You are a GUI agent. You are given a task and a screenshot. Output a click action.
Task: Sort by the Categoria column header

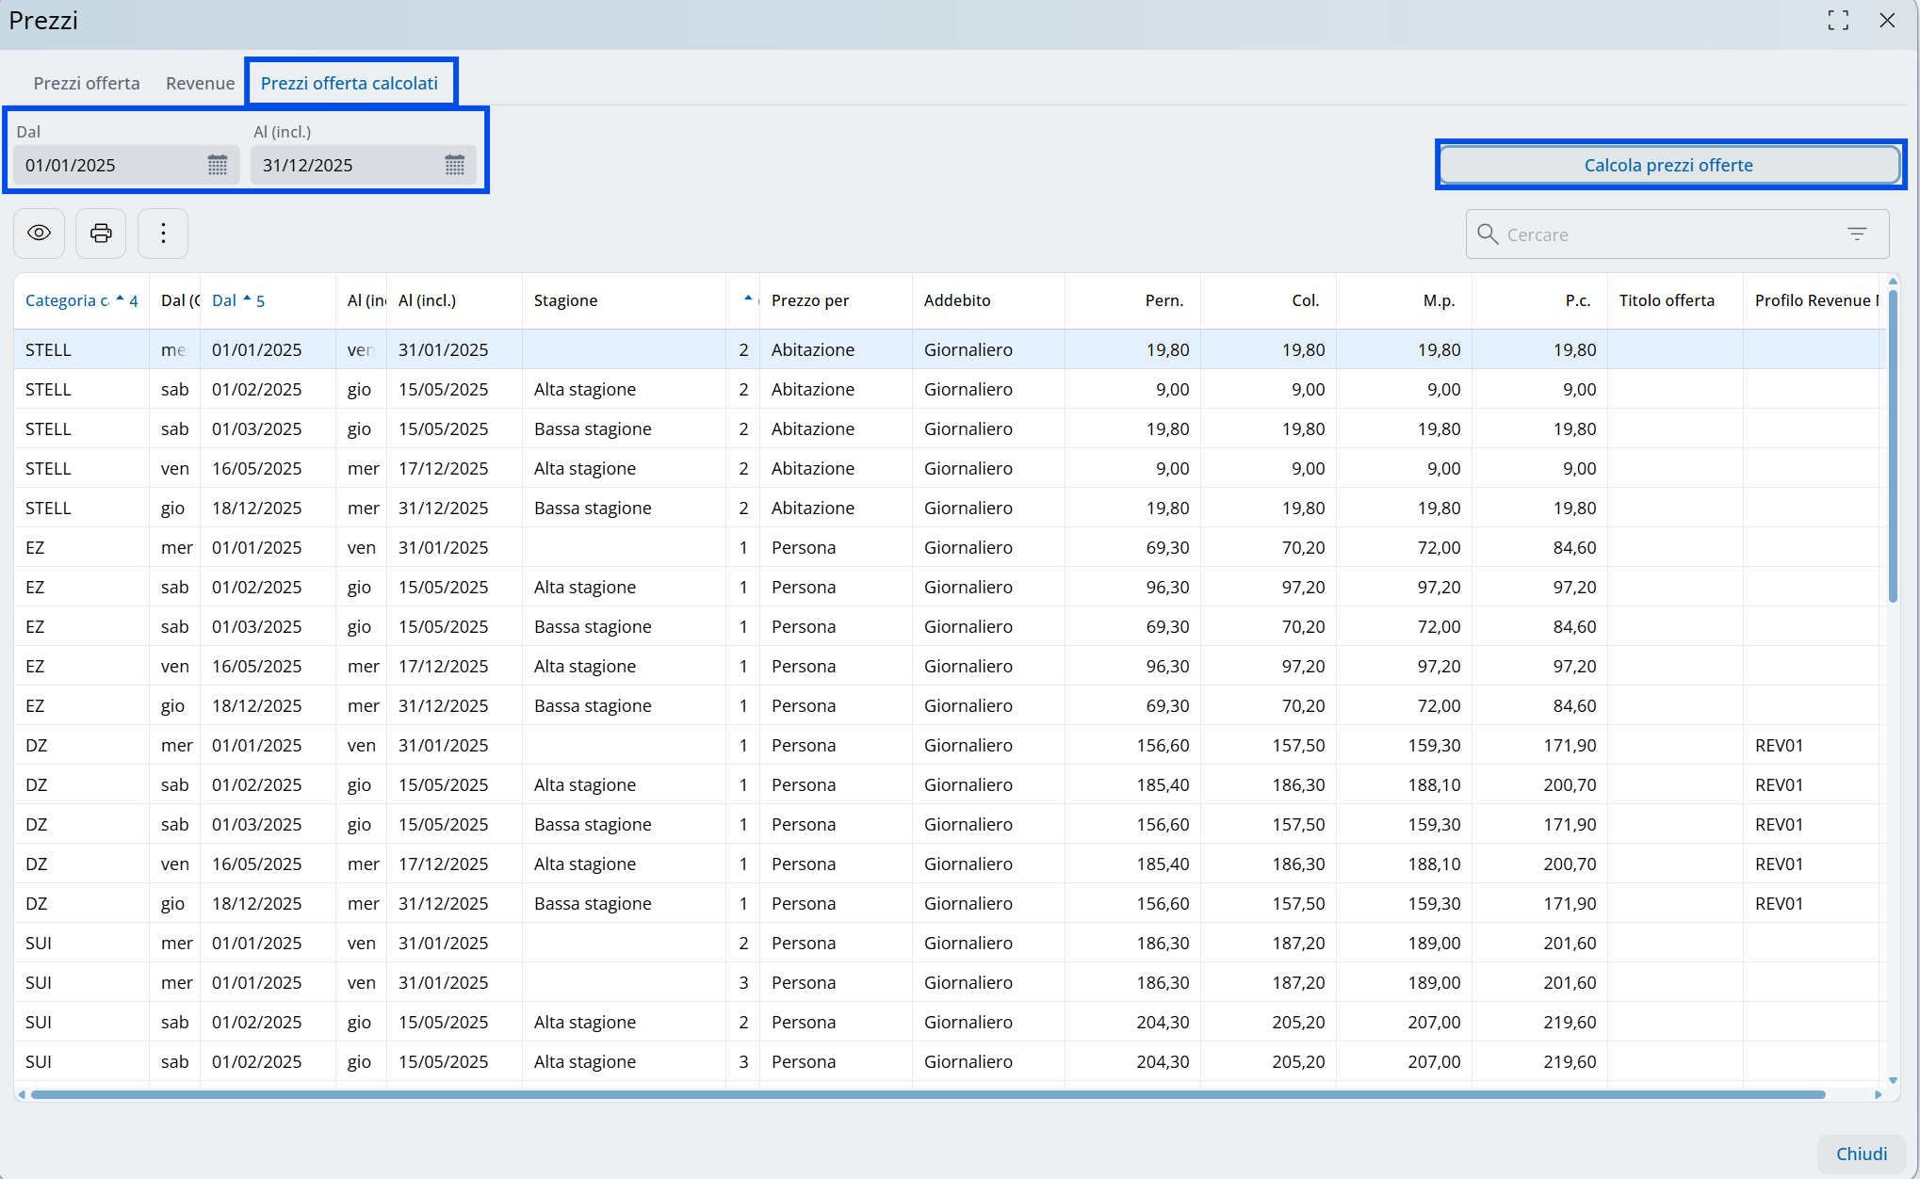click(67, 300)
